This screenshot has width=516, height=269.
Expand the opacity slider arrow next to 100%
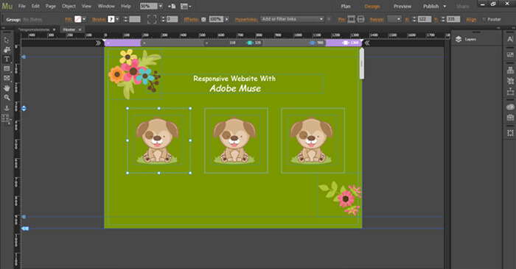(226, 19)
